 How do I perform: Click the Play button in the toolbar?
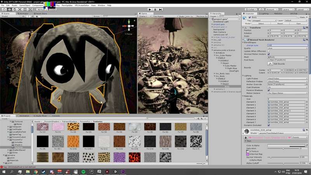pyautogui.click(x=150, y=9)
